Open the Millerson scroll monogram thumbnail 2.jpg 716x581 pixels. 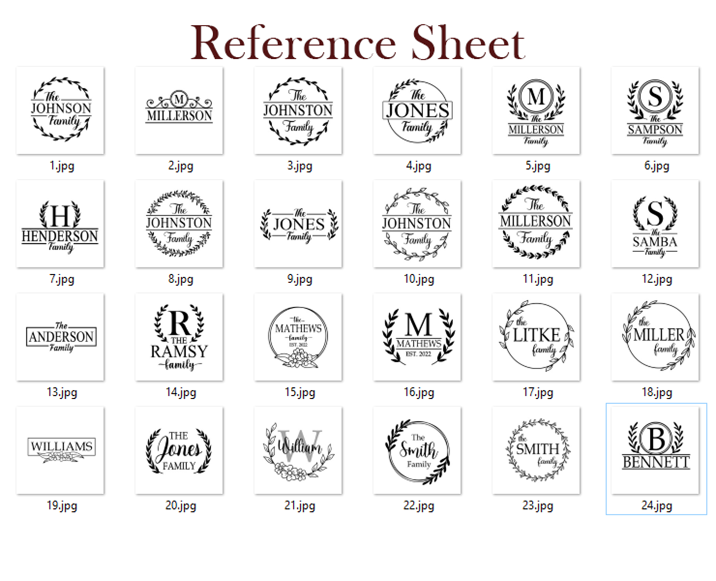(179, 110)
